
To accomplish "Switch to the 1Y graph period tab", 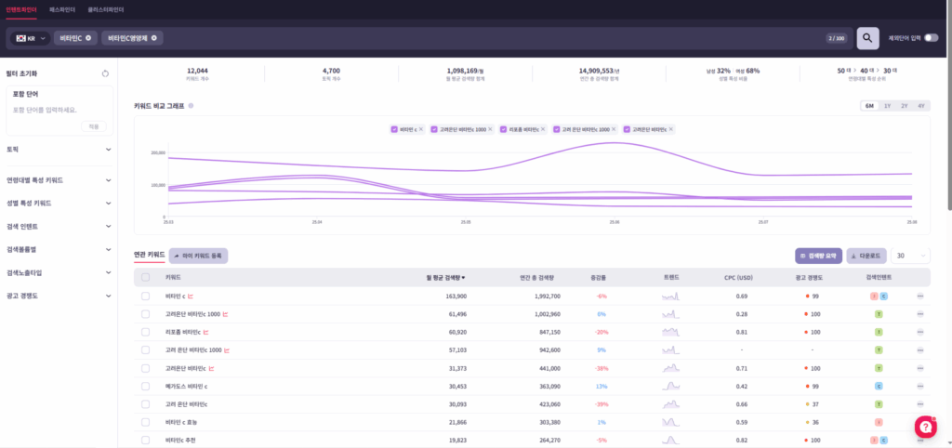I will pos(888,106).
